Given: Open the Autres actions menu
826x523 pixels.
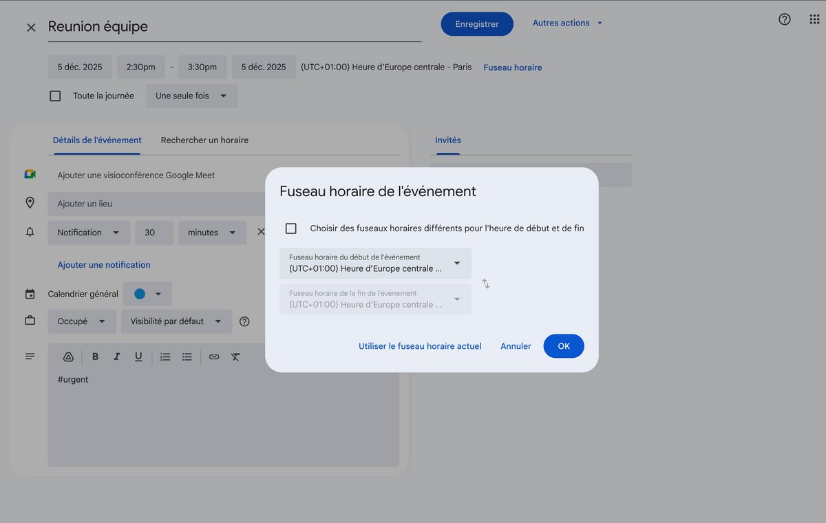Looking at the screenshot, I should [x=567, y=23].
